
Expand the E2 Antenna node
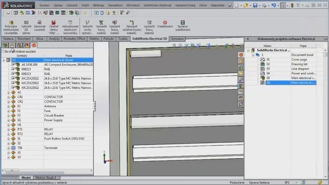9,106
